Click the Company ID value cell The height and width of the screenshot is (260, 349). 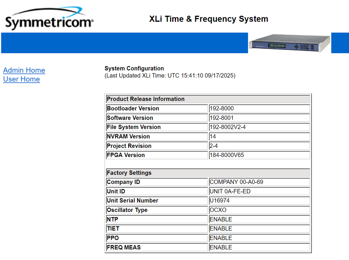[259, 182]
